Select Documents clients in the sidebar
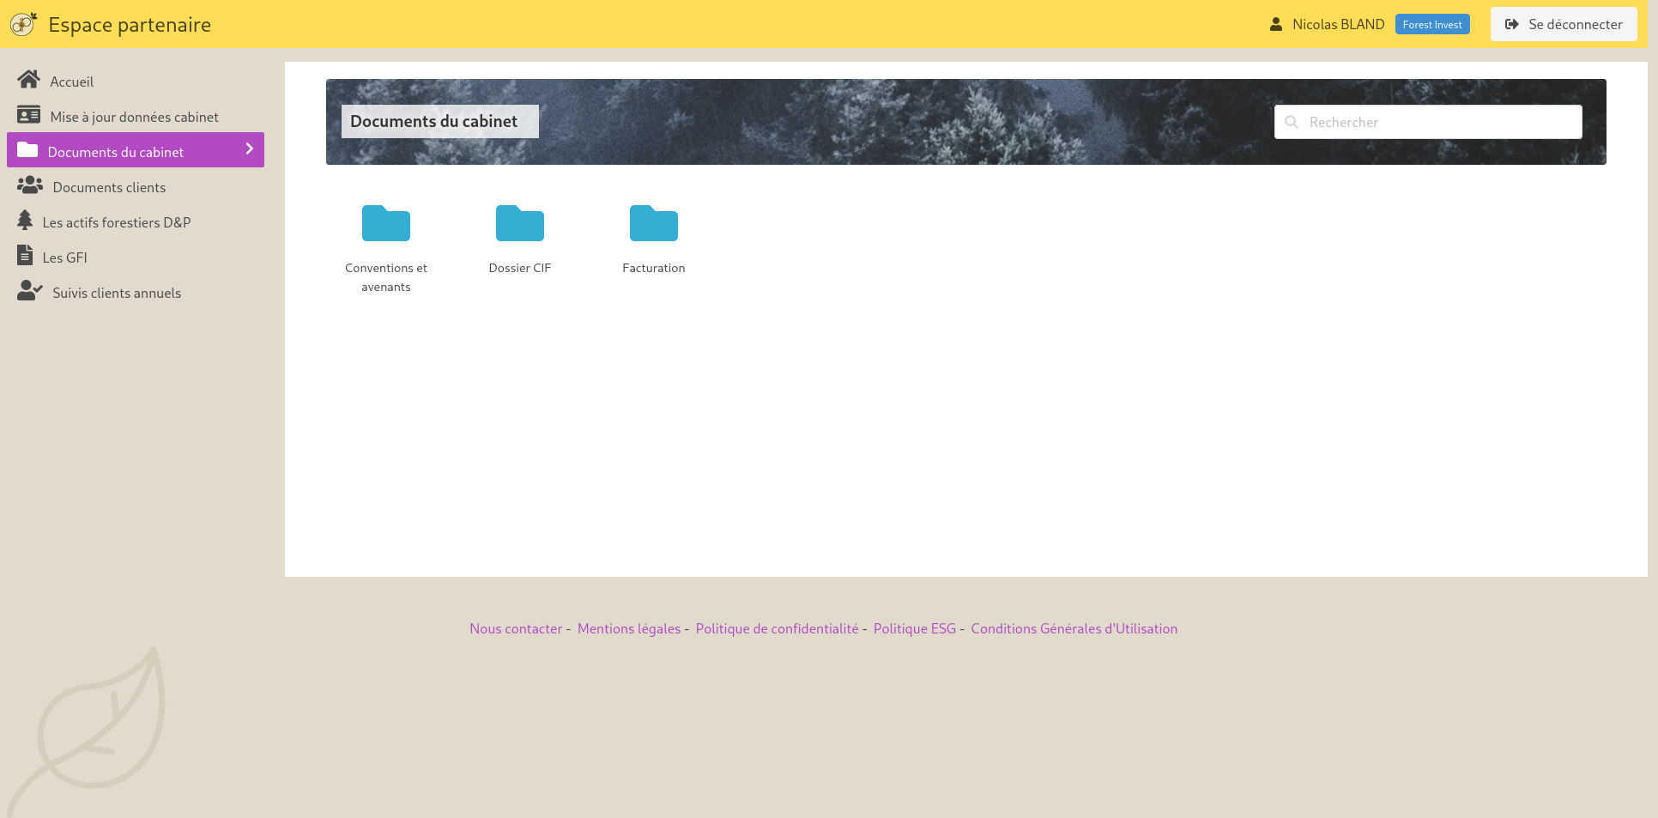 (x=109, y=187)
